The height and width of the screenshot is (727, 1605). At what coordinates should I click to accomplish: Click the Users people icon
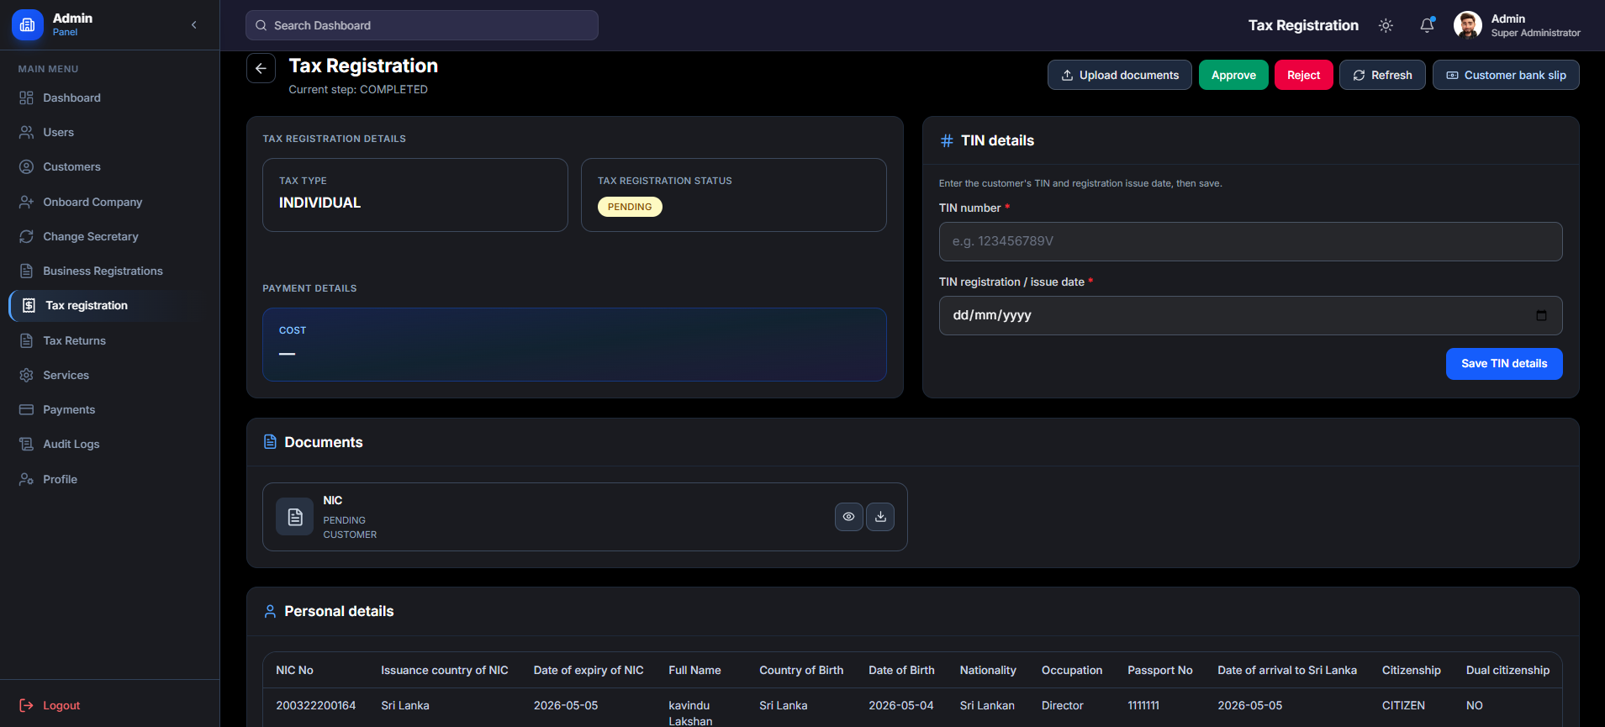click(26, 132)
